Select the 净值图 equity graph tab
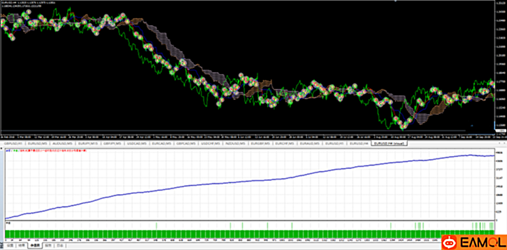Viewport: 507px width, 250px height. (35, 245)
